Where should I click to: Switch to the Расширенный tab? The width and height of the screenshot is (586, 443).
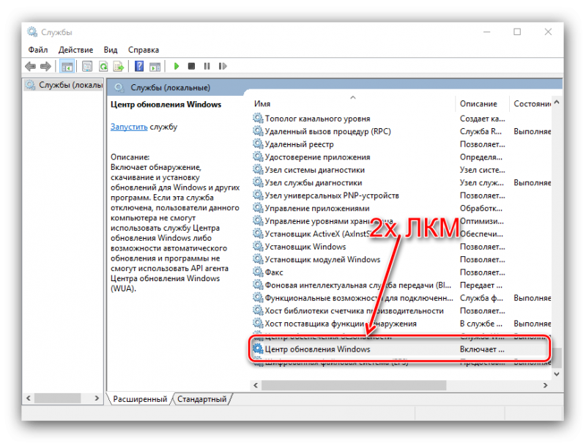click(140, 399)
